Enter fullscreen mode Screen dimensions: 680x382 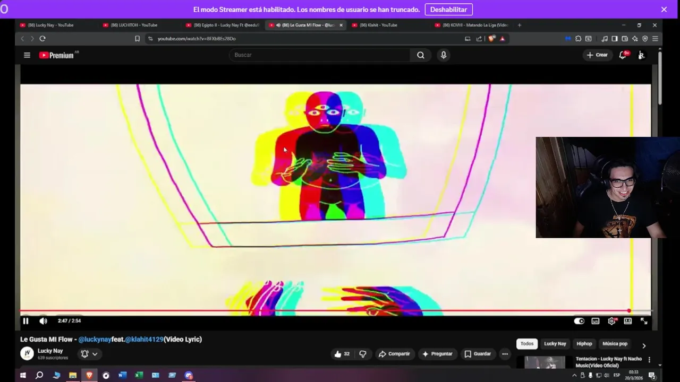(644, 321)
